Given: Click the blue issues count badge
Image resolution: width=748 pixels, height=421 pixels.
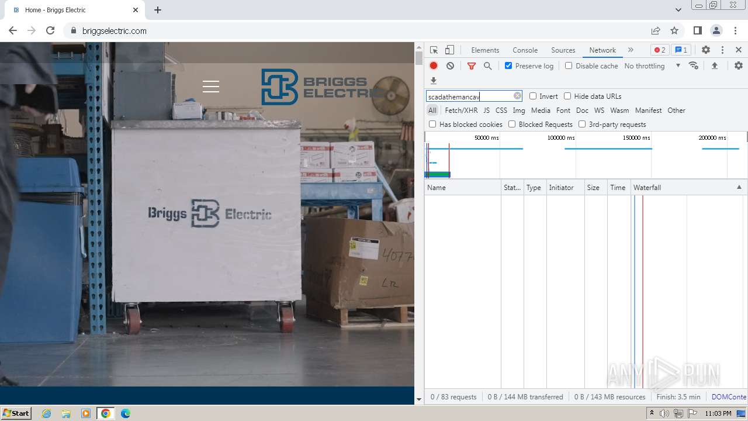Looking at the screenshot, I should [680, 50].
